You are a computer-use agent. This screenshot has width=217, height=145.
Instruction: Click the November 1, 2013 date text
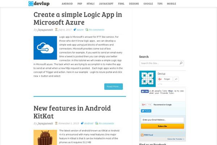click(x=69, y=123)
